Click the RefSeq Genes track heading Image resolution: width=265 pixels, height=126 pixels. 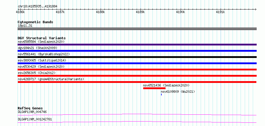point(30,108)
